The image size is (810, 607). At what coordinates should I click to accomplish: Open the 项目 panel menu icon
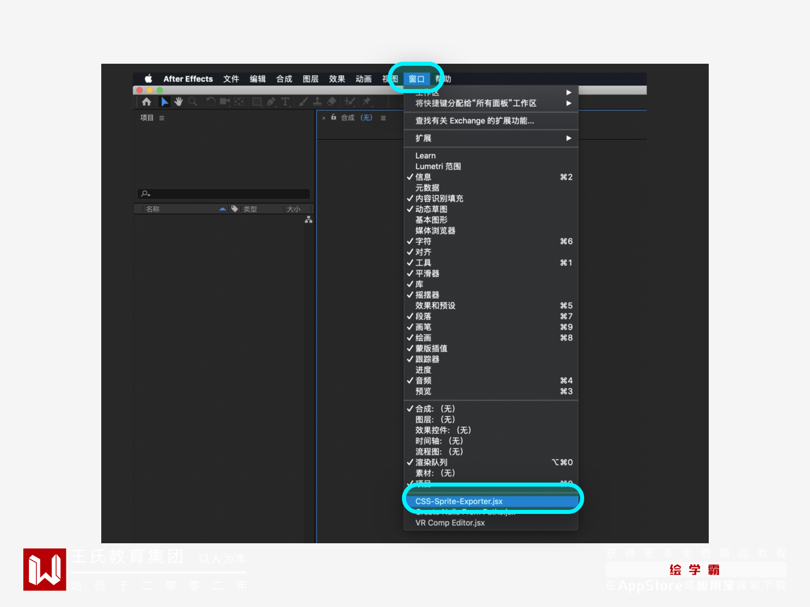click(162, 118)
